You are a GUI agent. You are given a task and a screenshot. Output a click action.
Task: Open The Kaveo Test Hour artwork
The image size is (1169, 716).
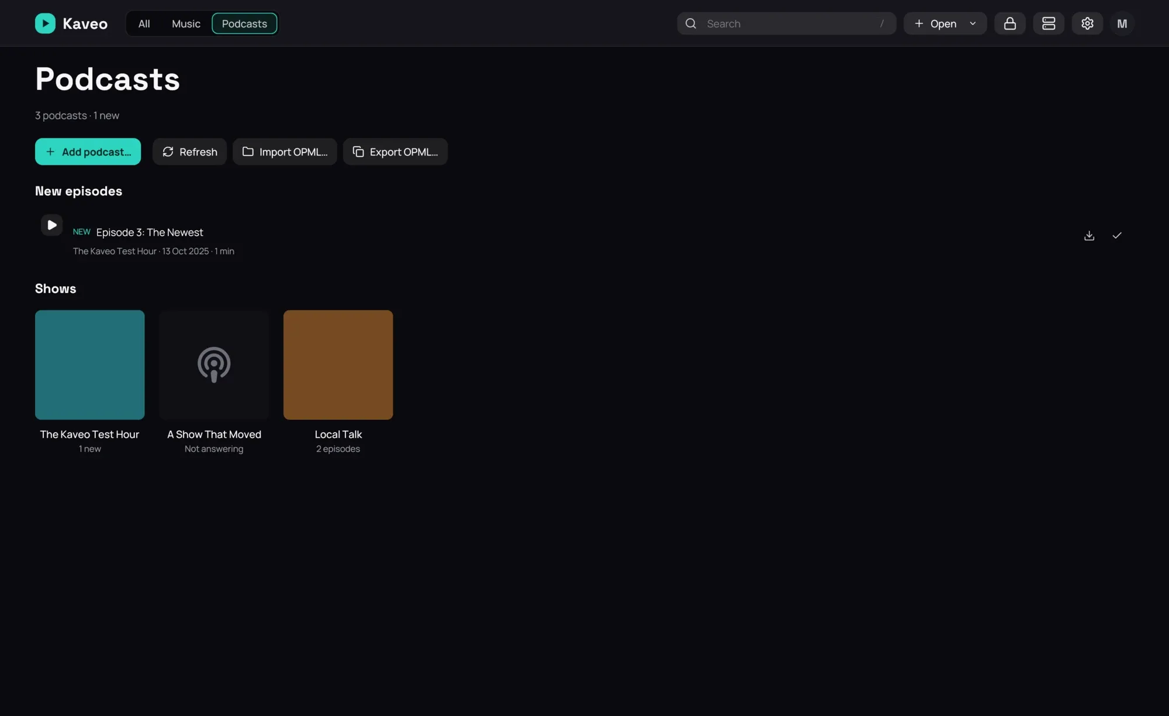pyautogui.click(x=89, y=365)
